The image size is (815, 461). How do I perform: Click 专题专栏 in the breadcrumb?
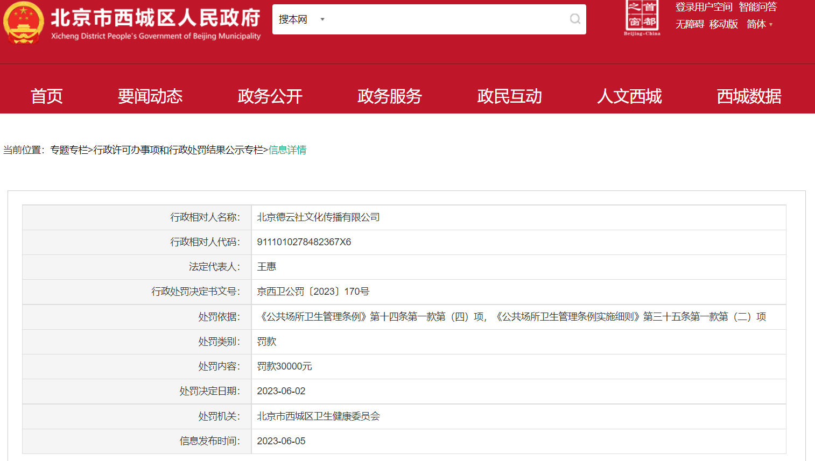pyautogui.click(x=69, y=150)
